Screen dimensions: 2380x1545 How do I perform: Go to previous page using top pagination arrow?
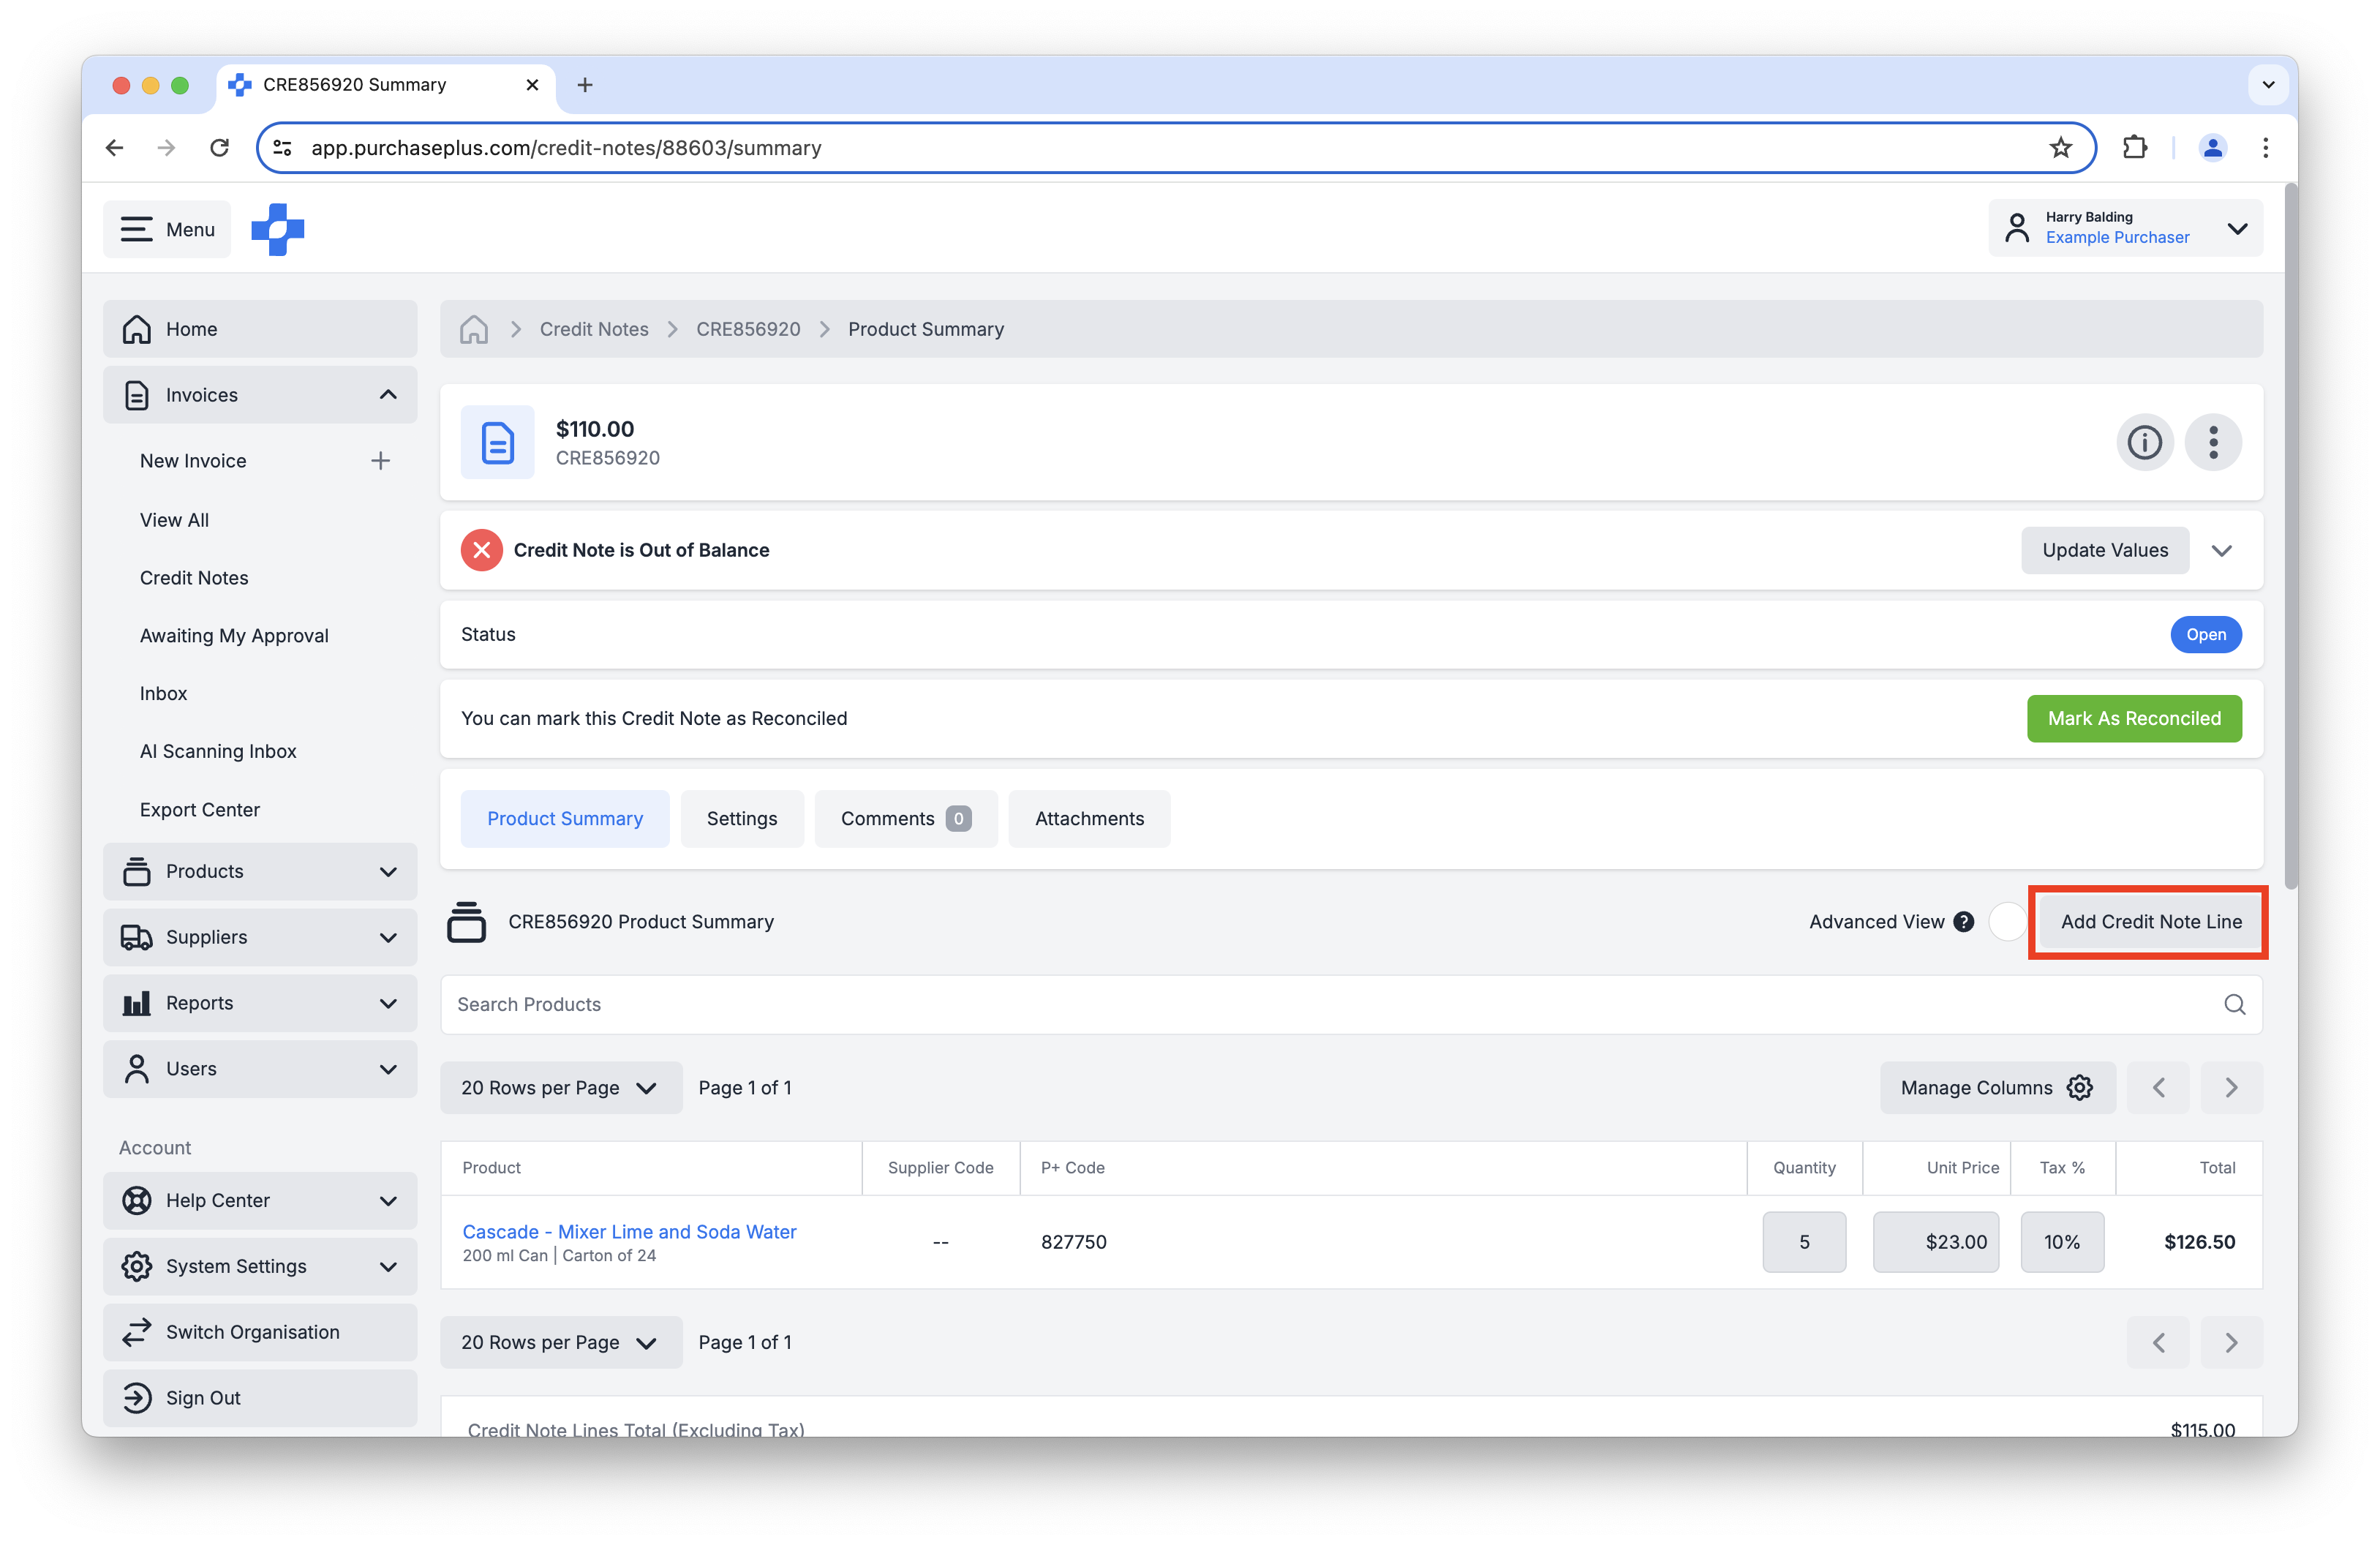pos(2158,1087)
